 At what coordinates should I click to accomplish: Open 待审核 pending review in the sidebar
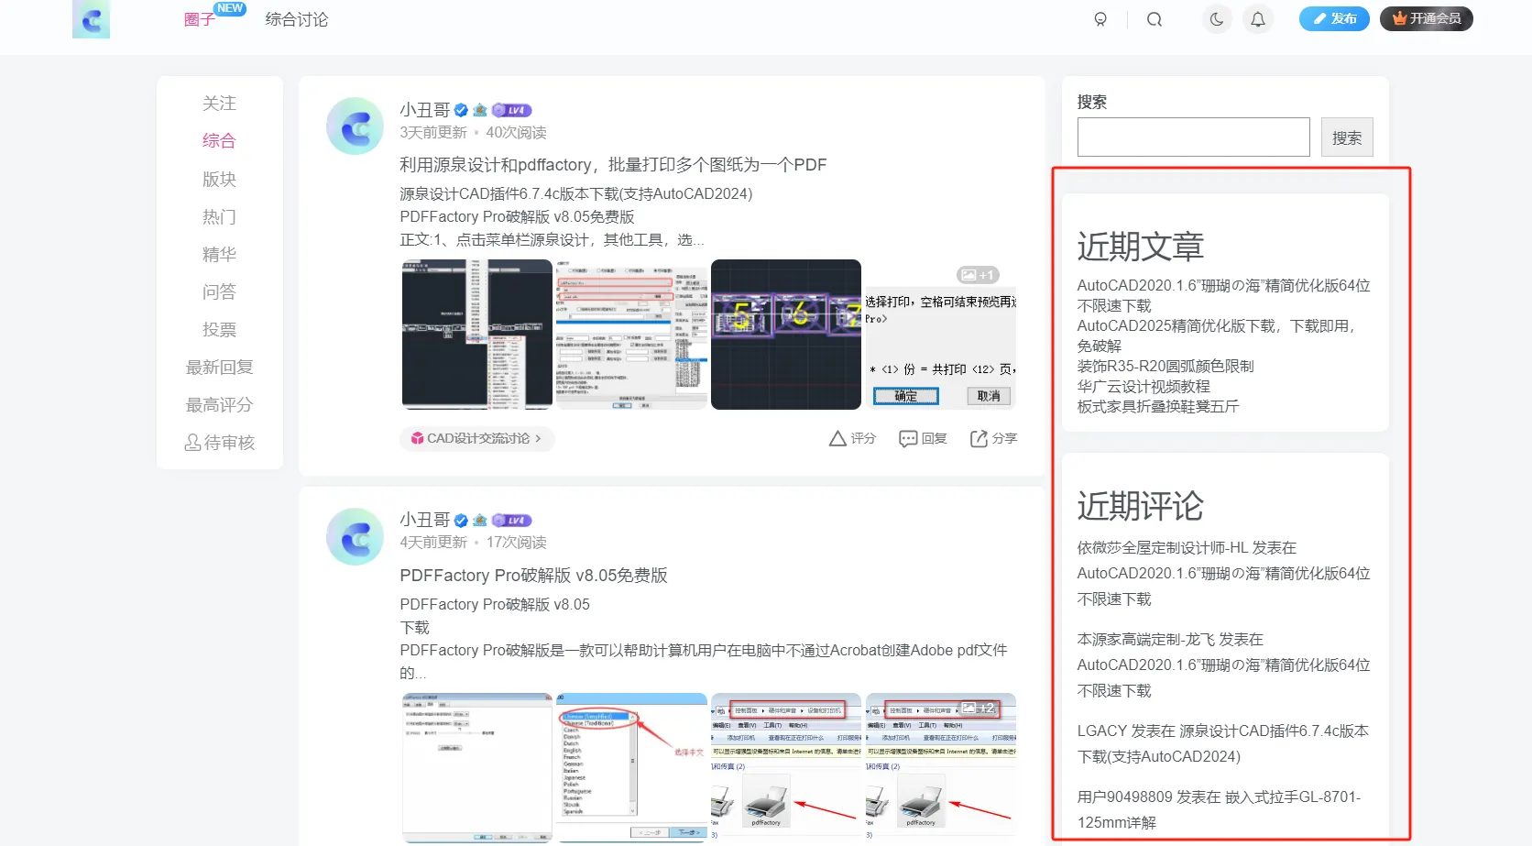pos(219,443)
